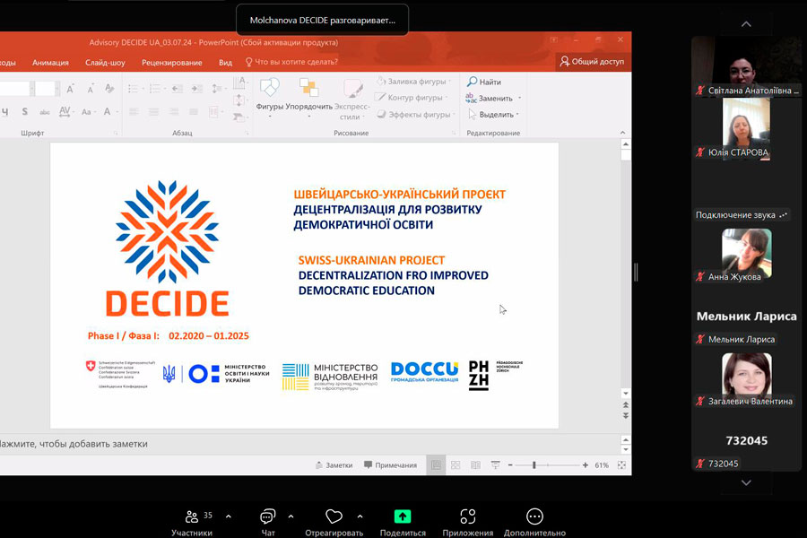The height and width of the screenshot is (538, 807).
Task: Click Найти find button
Action: coord(484,82)
